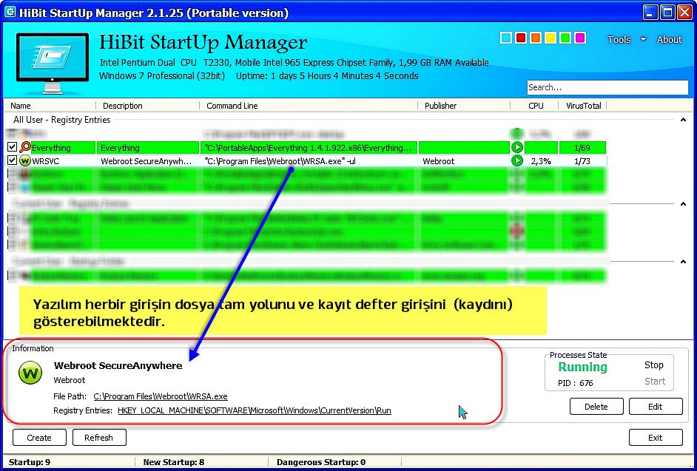Screen dimensions: 697x471
Task: Collapse the second blurred startup group
Action: coord(683,204)
